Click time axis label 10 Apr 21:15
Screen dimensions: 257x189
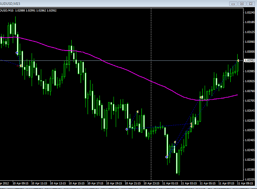click(x=133, y=183)
